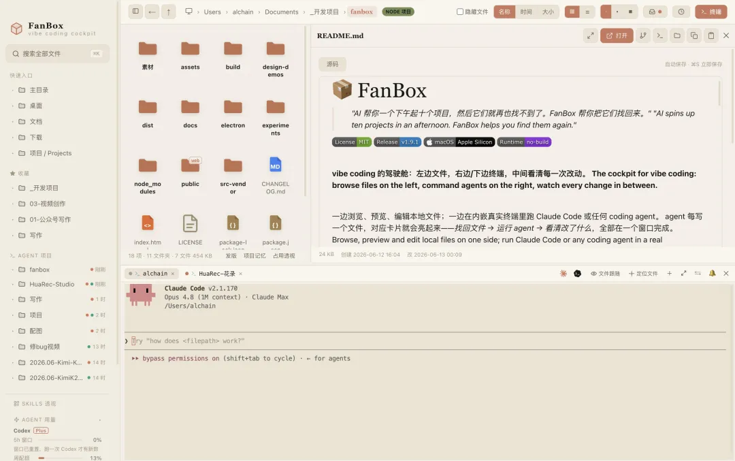Image resolution: width=735 pixels, height=461 pixels.
Task: Open CHANGELOG.md file icon
Action: click(275, 165)
